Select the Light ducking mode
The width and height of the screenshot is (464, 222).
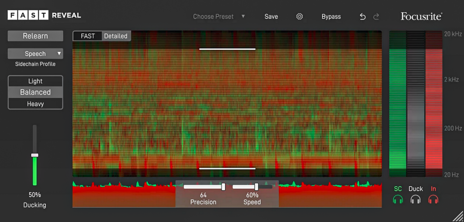(x=35, y=81)
